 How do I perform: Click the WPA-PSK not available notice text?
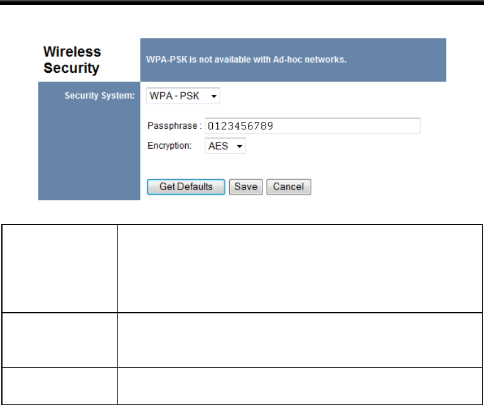(246, 59)
